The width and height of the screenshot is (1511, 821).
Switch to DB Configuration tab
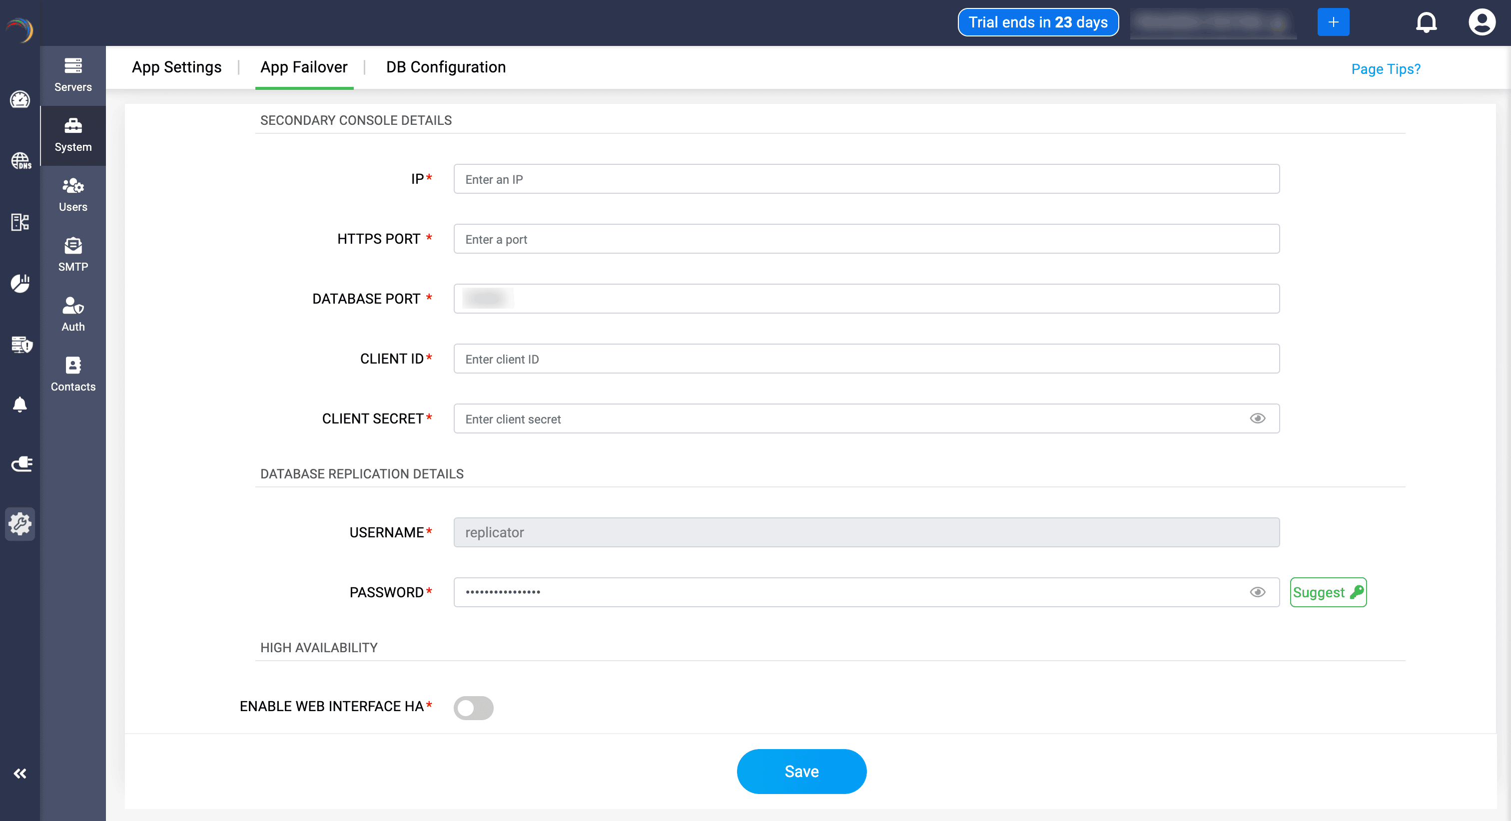click(x=446, y=67)
